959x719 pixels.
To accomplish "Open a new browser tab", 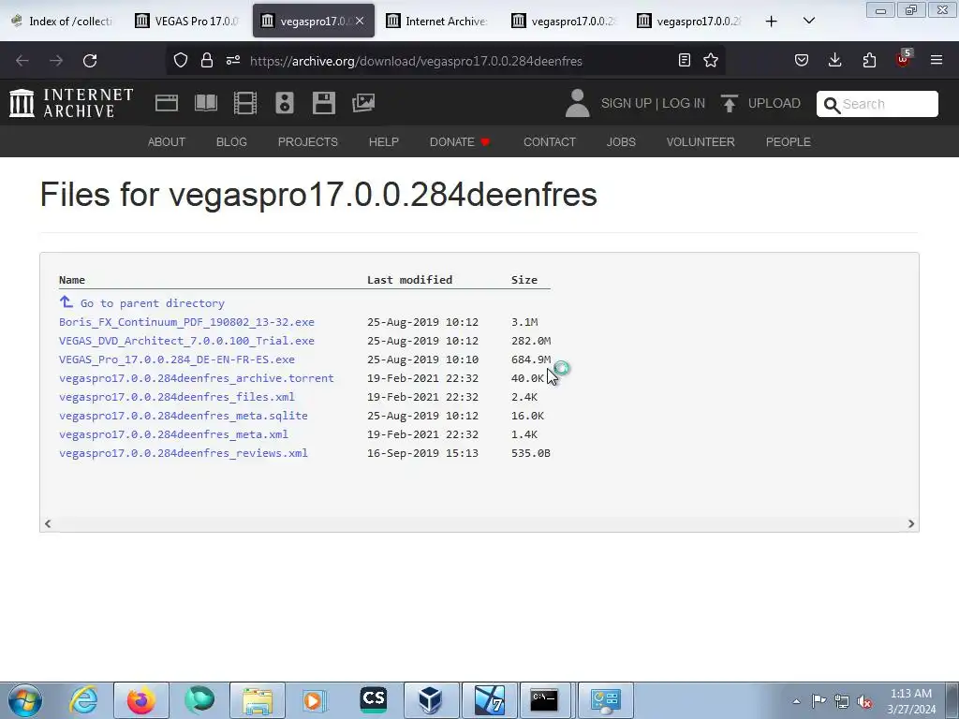I will click(772, 22).
